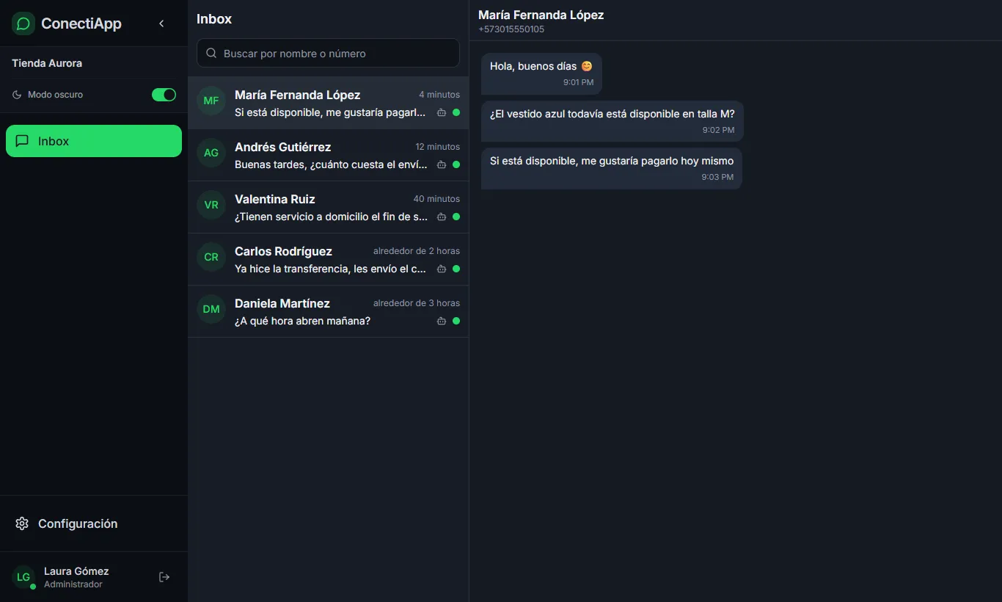This screenshot has height=602, width=1002.
Task: Click the LG user avatar
Action: tap(23, 577)
